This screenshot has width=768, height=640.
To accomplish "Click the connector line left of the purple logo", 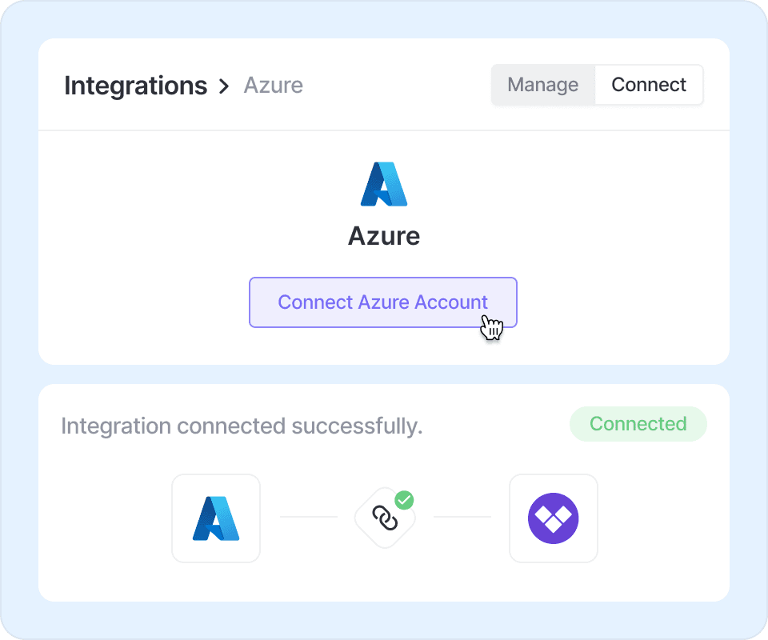I will 462,517.
